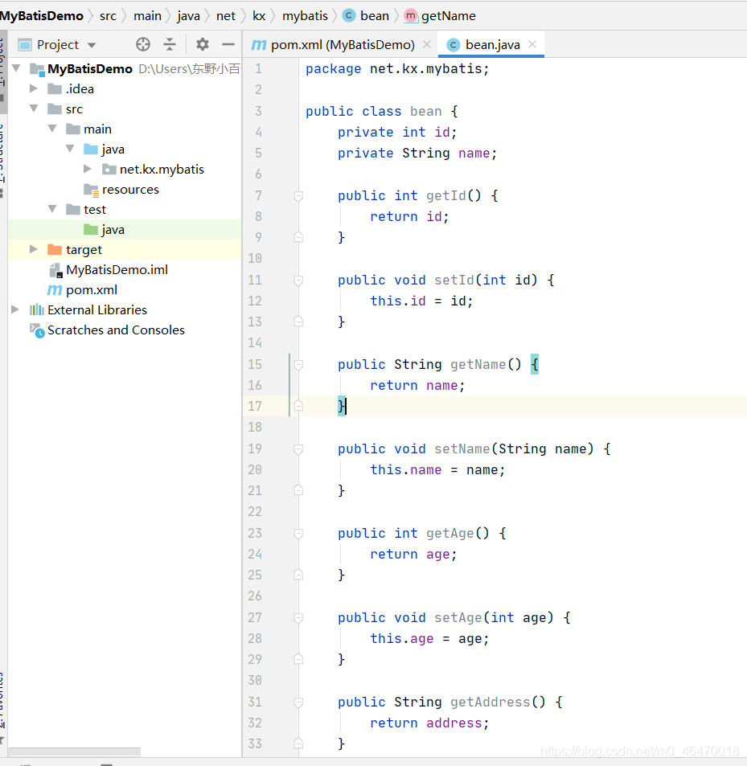The image size is (747, 766).
Task: Click MyBatisDemo in breadcrumb bar
Action: tap(42, 15)
